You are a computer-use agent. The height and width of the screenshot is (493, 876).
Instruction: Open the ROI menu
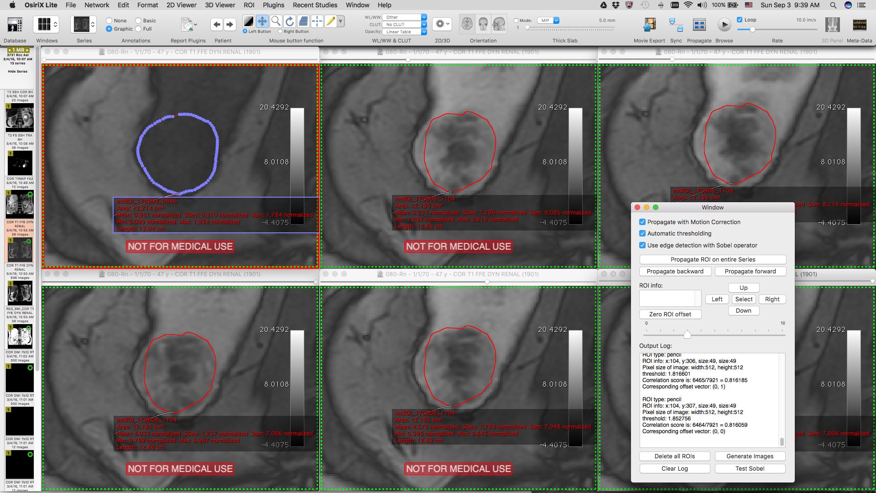coord(249,5)
